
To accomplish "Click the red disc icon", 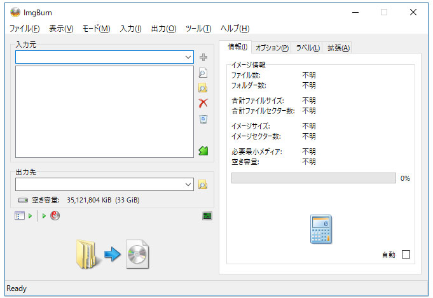I will [x=55, y=215].
